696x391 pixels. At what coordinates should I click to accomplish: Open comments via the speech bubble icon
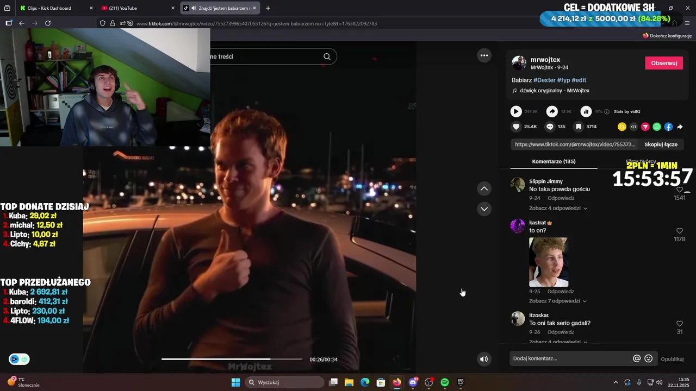coord(550,127)
